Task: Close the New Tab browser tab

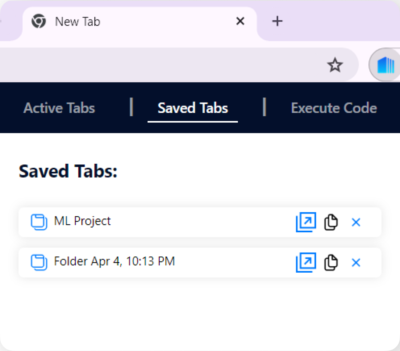Action: (240, 22)
